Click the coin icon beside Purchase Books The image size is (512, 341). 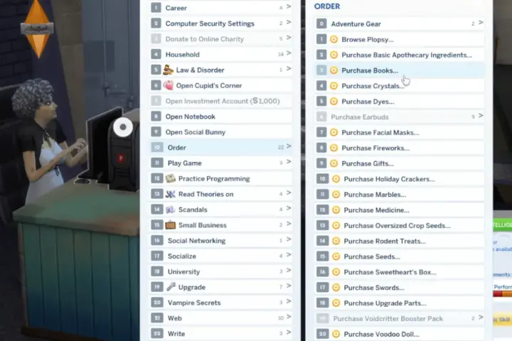tap(334, 70)
